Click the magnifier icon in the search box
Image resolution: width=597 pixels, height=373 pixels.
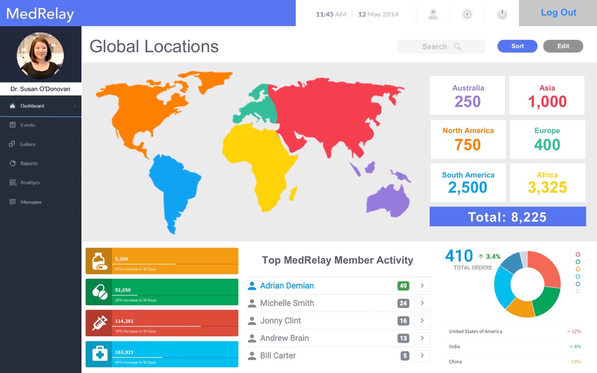pyautogui.click(x=457, y=47)
